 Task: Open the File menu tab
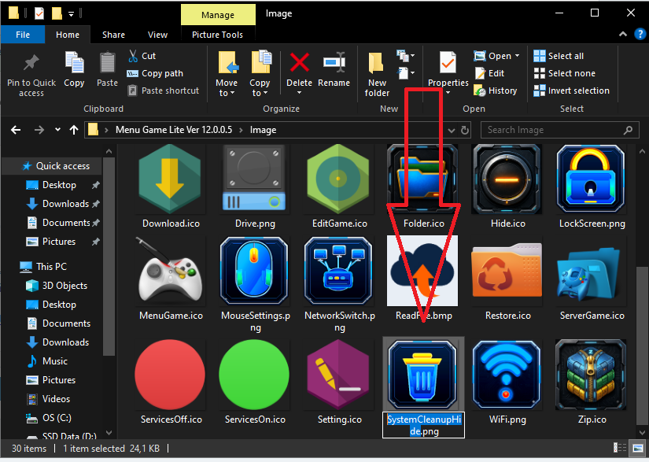pyautogui.click(x=23, y=35)
